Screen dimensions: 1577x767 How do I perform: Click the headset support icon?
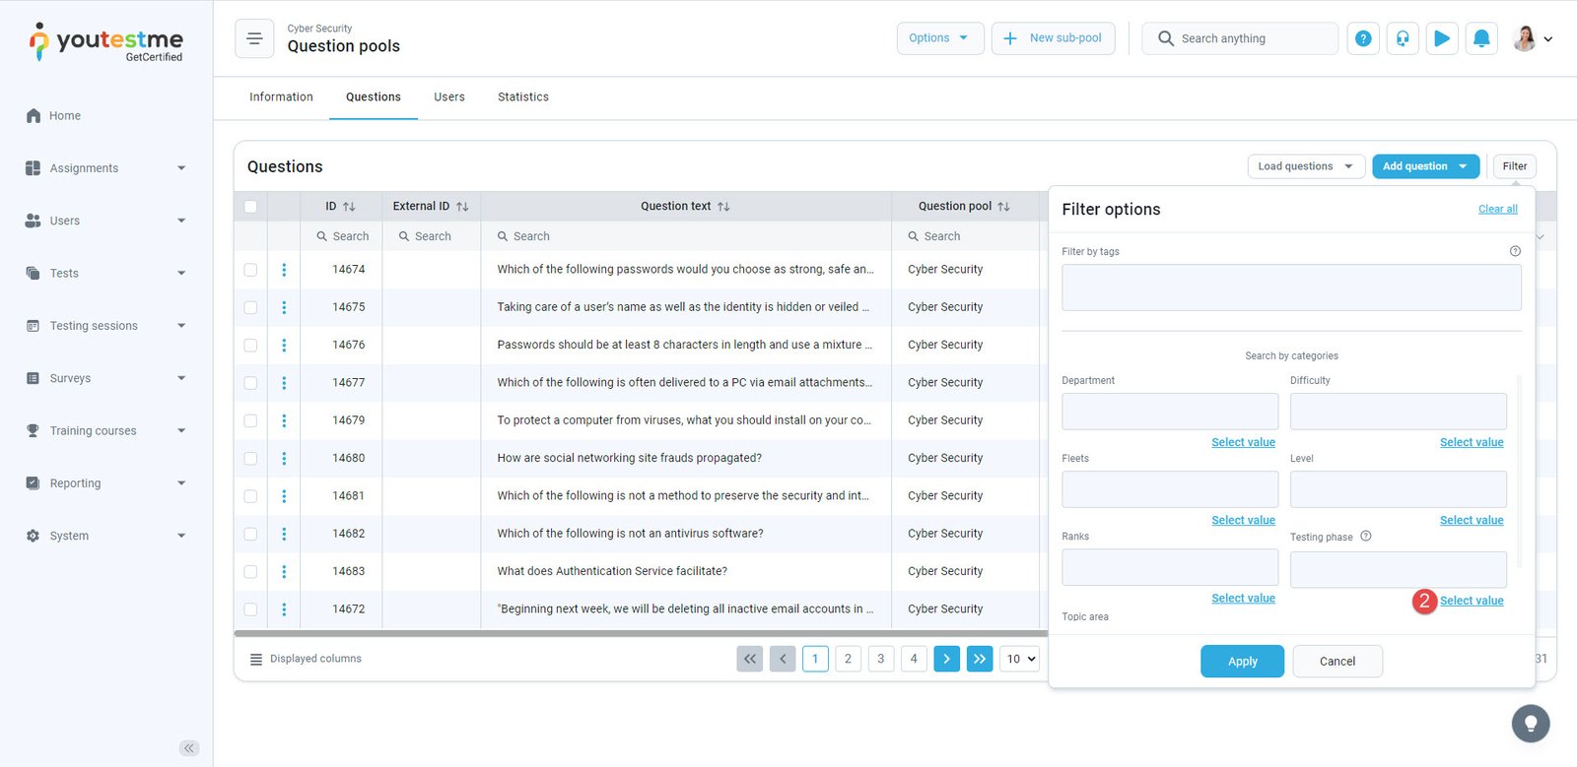[1403, 38]
